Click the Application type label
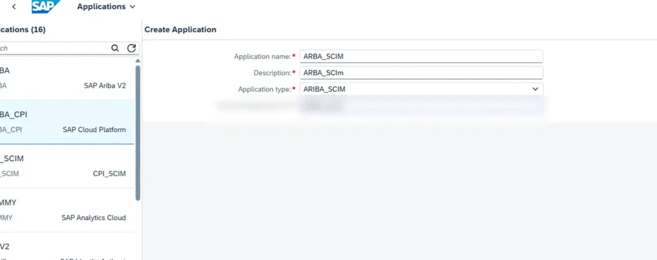This screenshot has height=260, width=657. tap(264, 90)
